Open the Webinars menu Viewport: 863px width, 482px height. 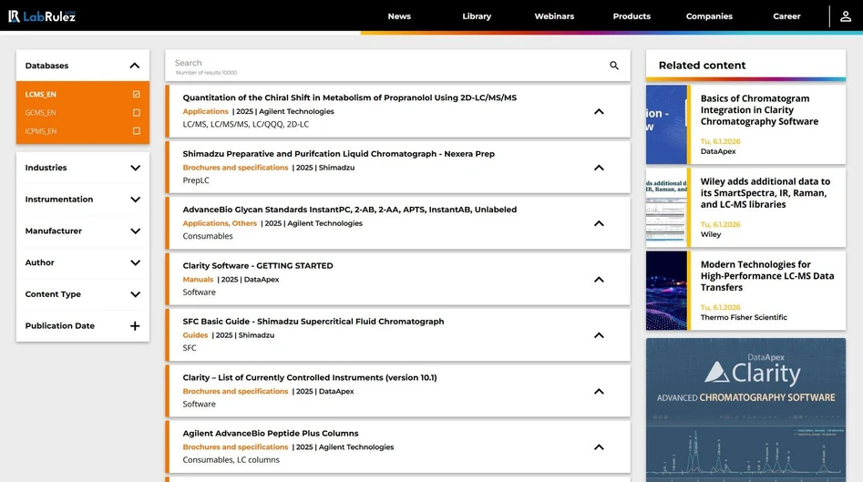click(x=554, y=16)
